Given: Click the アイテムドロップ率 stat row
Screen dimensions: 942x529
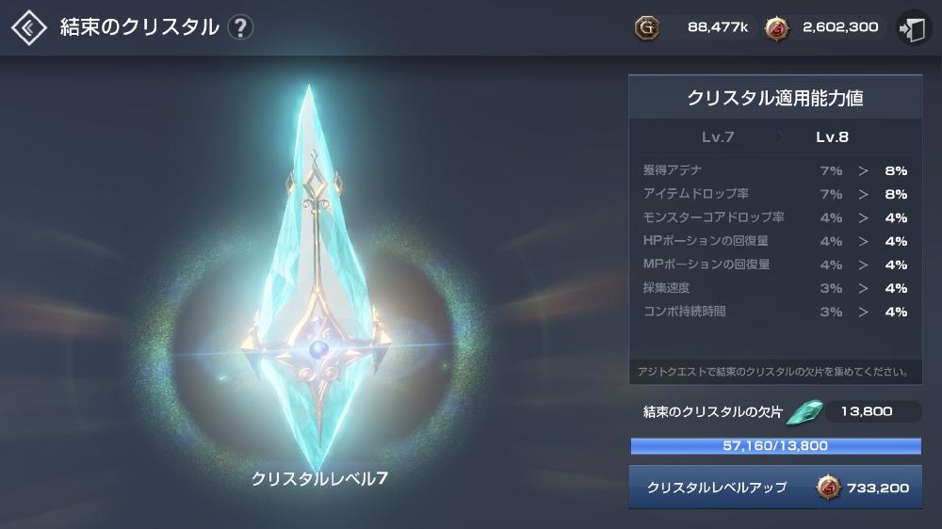Looking at the screenshot, I should (x=775, y=194).
